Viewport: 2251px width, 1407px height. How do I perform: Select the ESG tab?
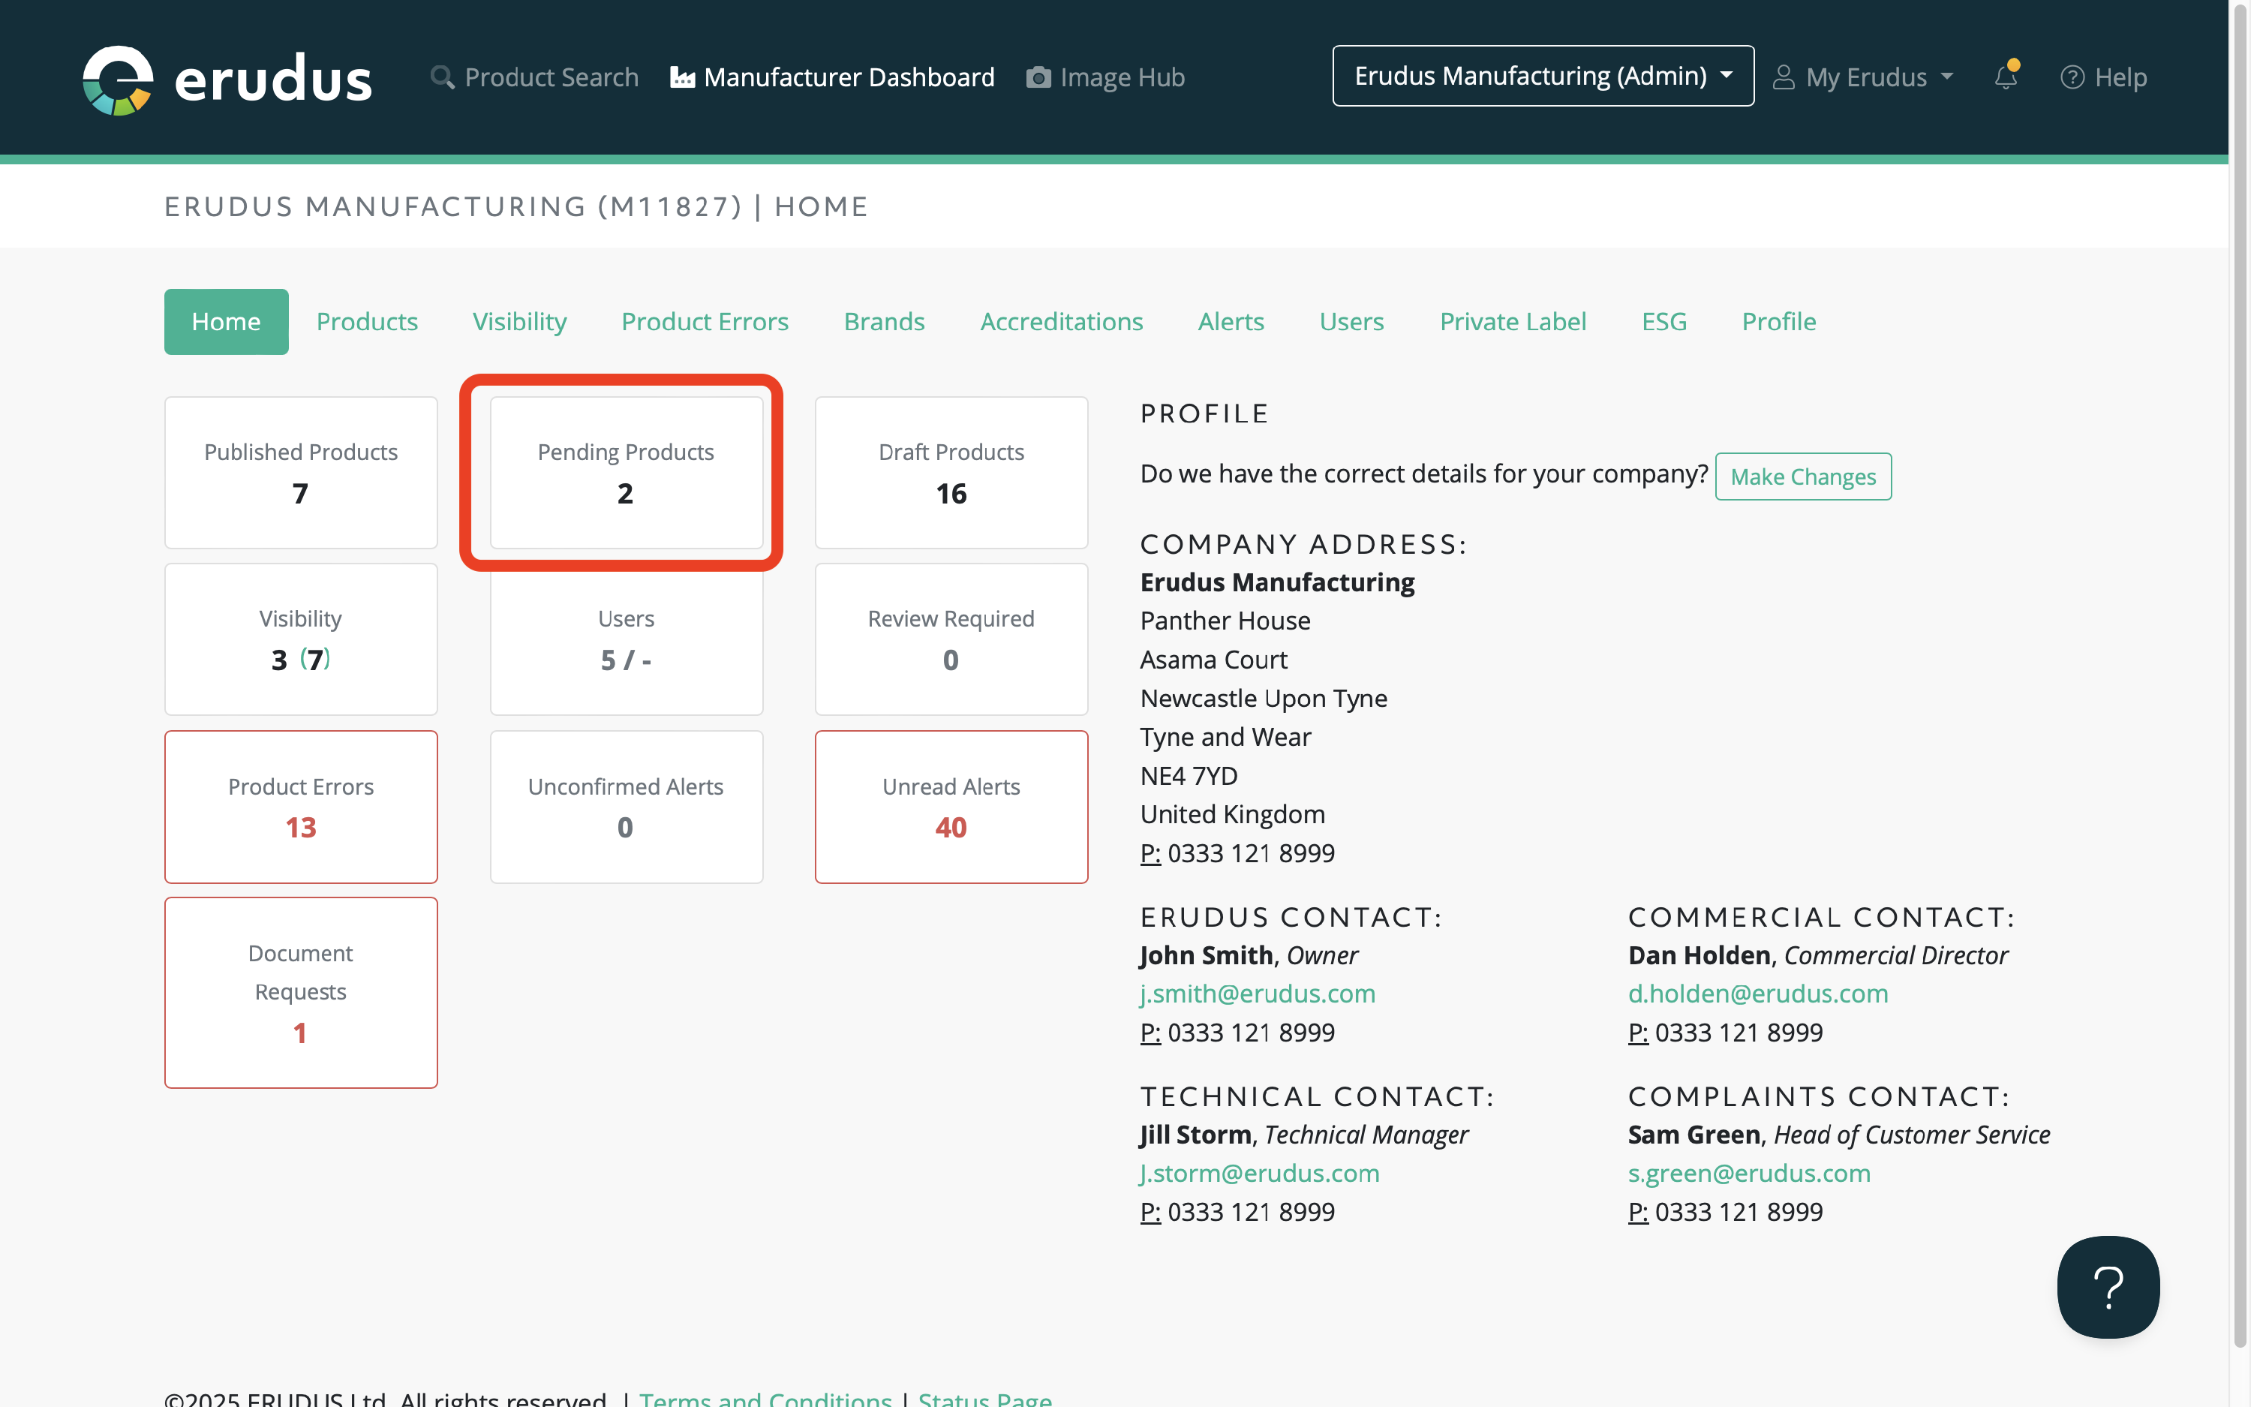pyautogui.click(x=1663, y=321)
